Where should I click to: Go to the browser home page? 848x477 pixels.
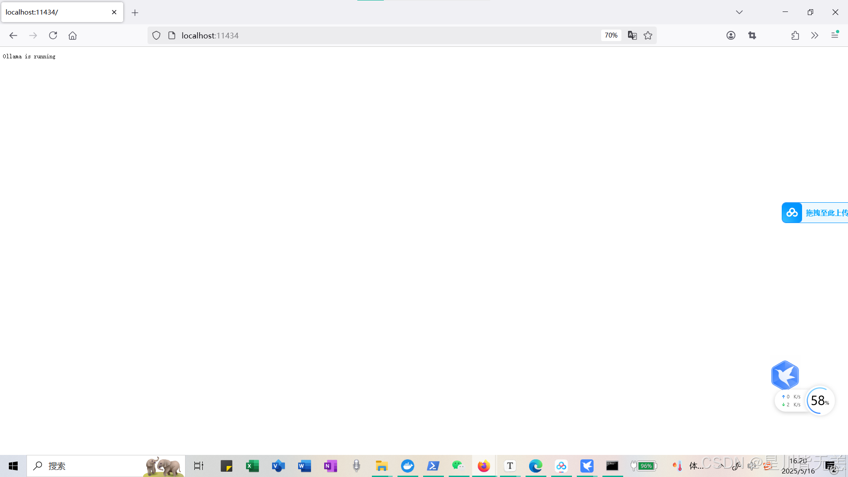72,35
